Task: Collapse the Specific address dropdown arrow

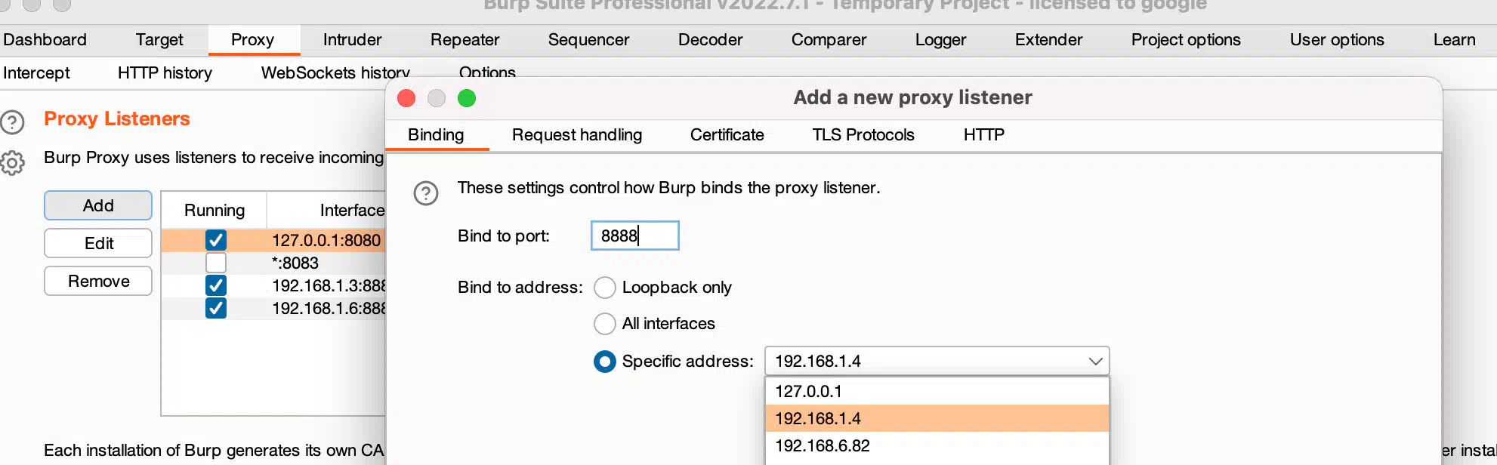Action: point(1095,362)
